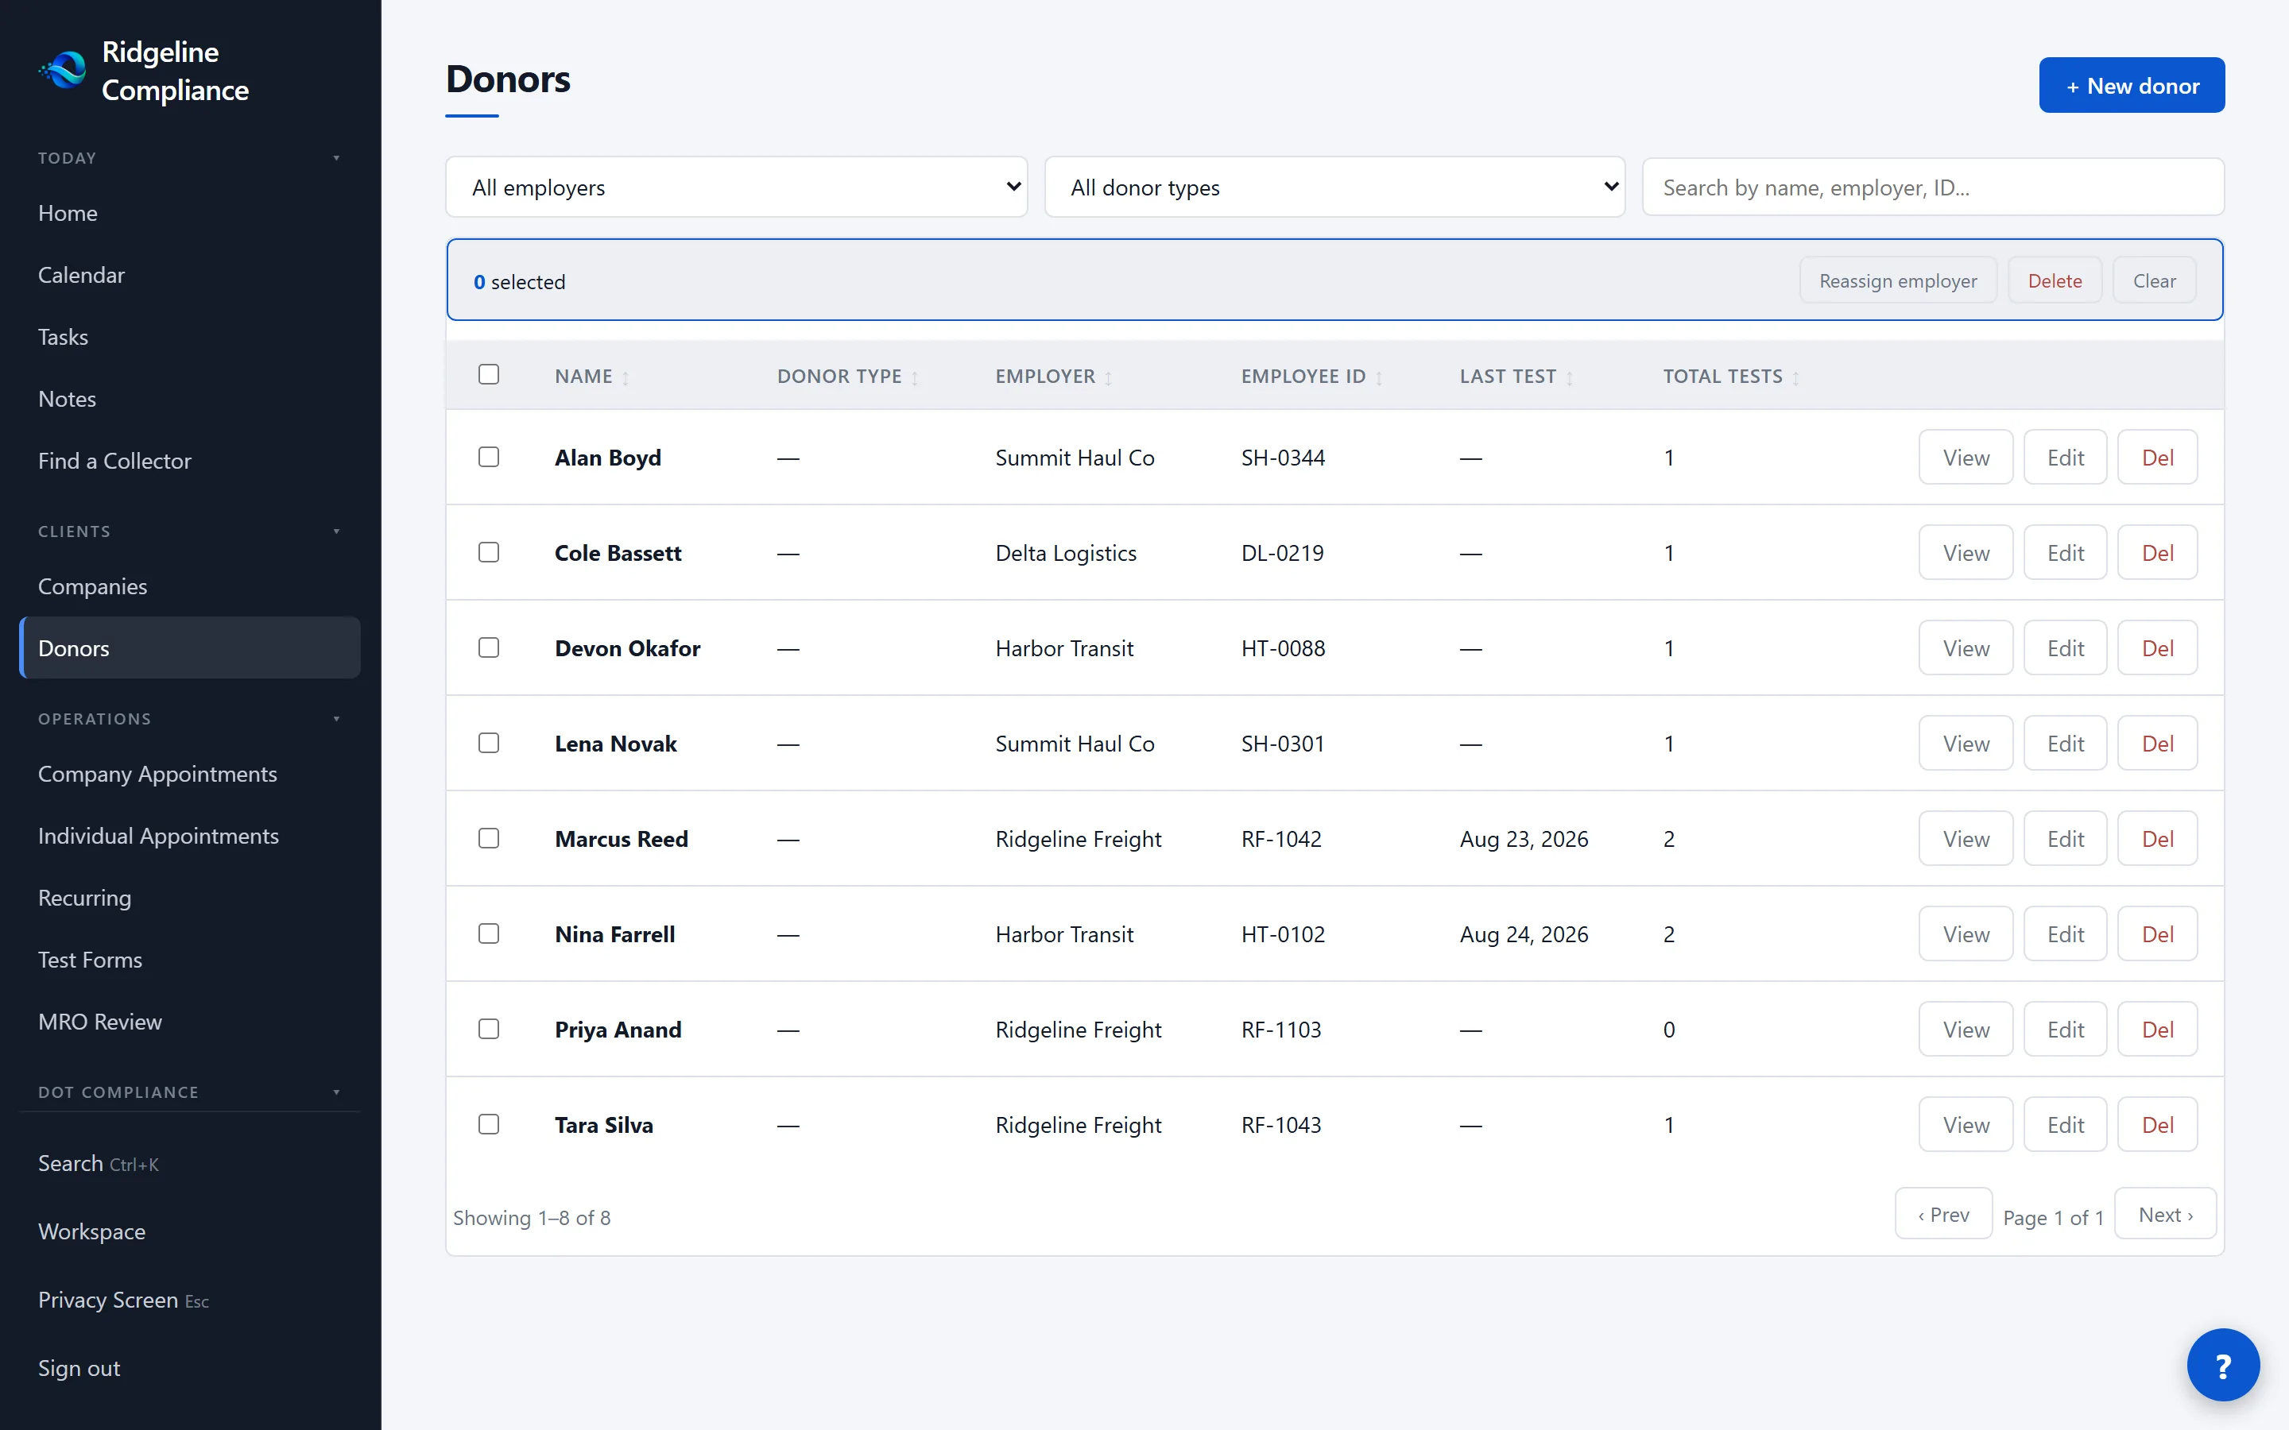Sign out from the sidebar
Image resolution: width=2289 pixels, height=1430 pixels.
click(x=189, y=1369)
